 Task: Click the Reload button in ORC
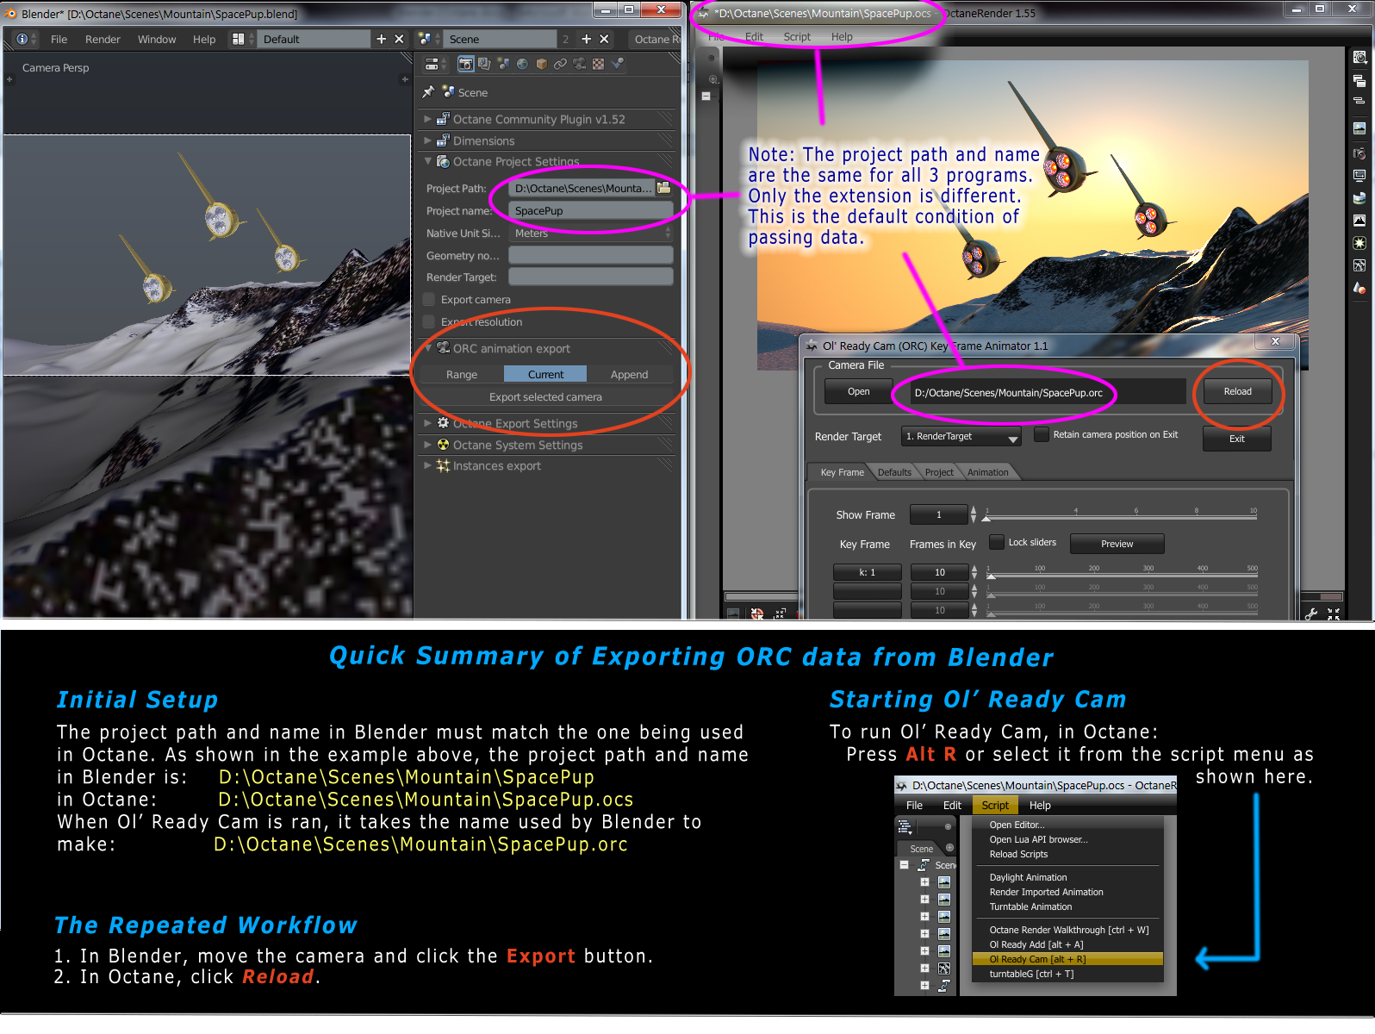[1237, 391]
